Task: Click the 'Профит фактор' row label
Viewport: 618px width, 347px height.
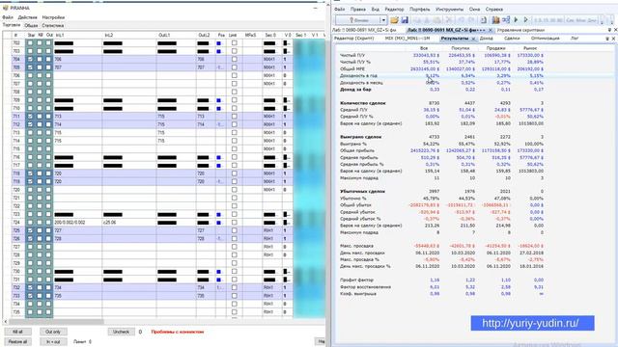Action: pyautogui.click(x=356, y=280)
